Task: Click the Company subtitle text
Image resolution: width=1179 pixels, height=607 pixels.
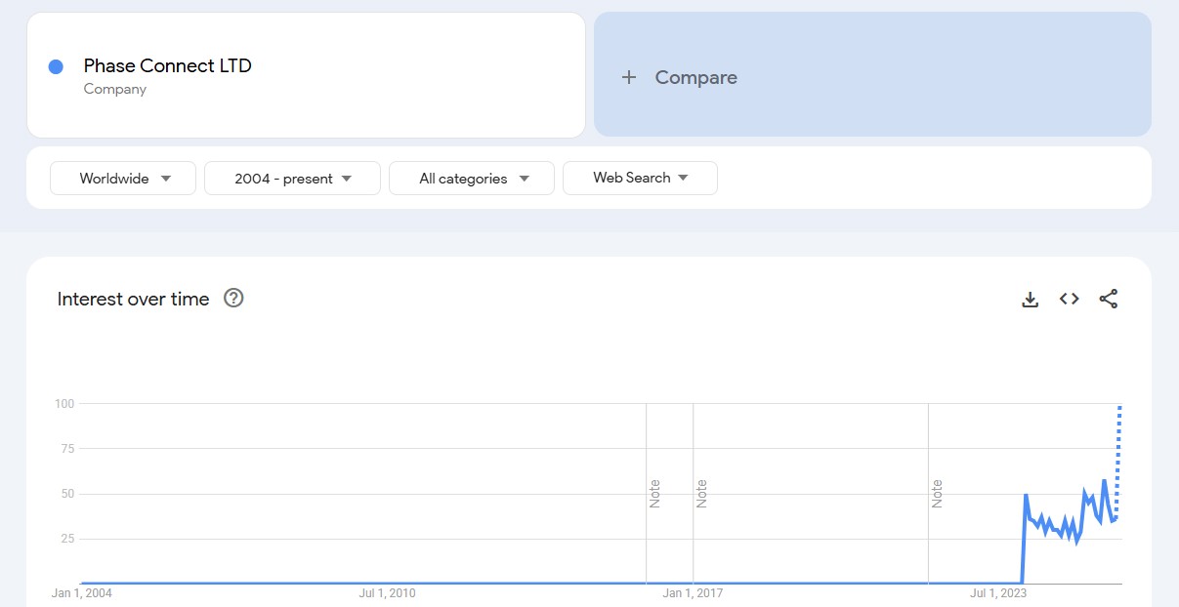Action: point(115,89)
